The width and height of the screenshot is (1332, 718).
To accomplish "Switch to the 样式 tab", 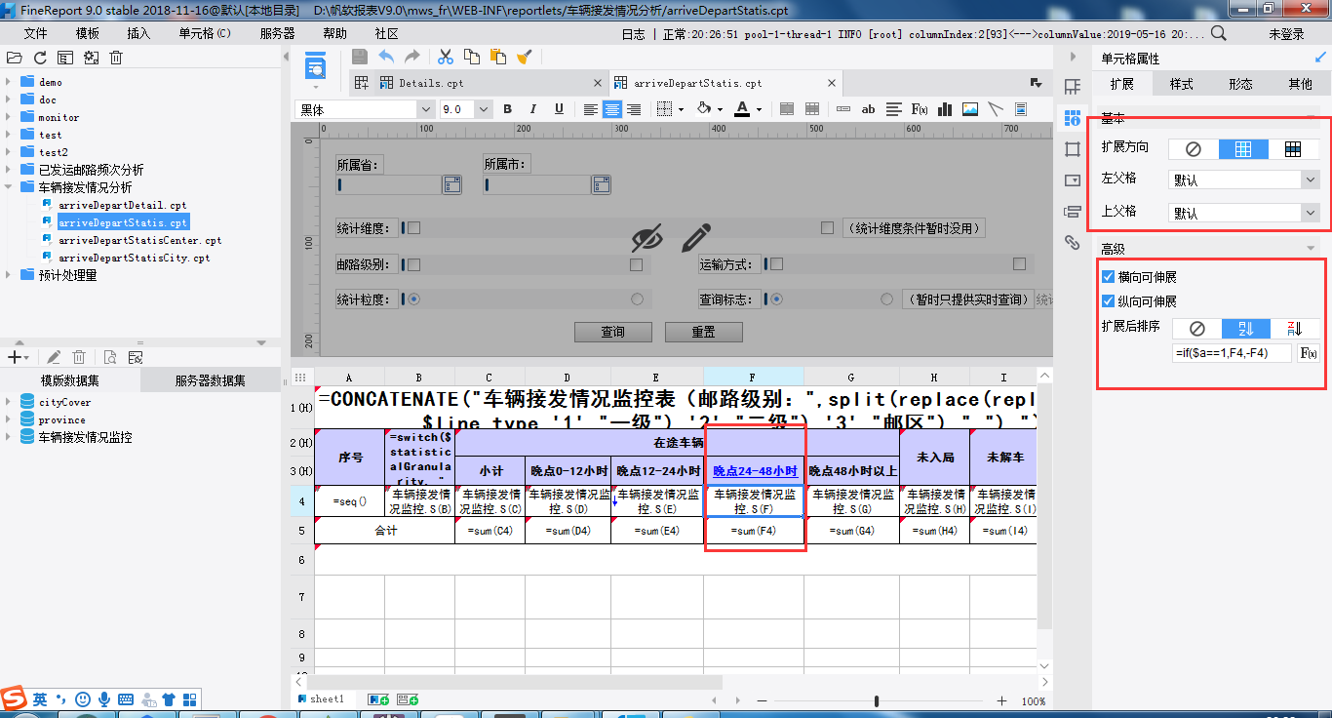I will pos(1181,84).
